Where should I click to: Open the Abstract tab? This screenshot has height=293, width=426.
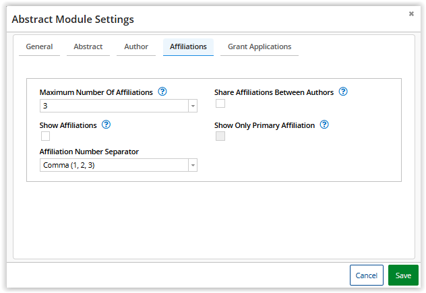[88, 47]
